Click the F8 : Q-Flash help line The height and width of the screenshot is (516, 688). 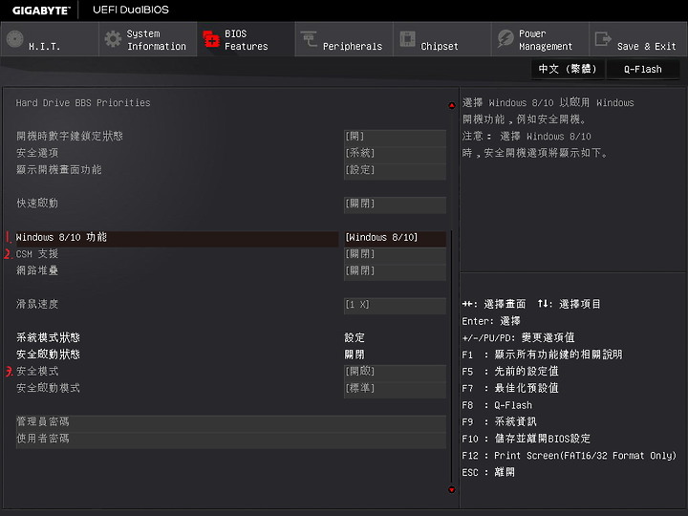pyautogui.click(x=497, y=405)
